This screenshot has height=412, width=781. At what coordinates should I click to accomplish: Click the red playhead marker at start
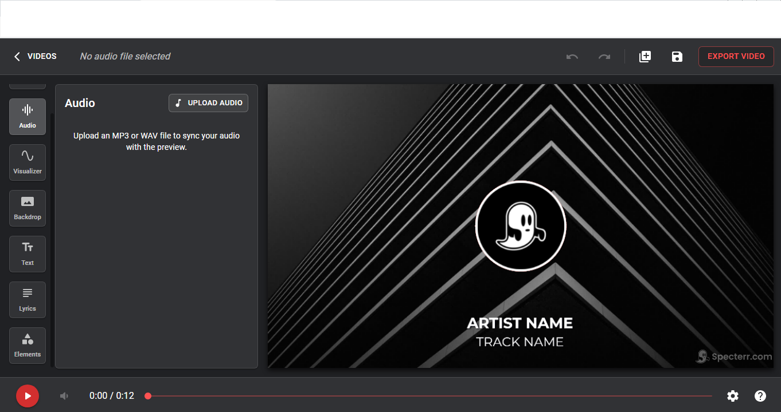pyautogui.click(x=148, y=396)
